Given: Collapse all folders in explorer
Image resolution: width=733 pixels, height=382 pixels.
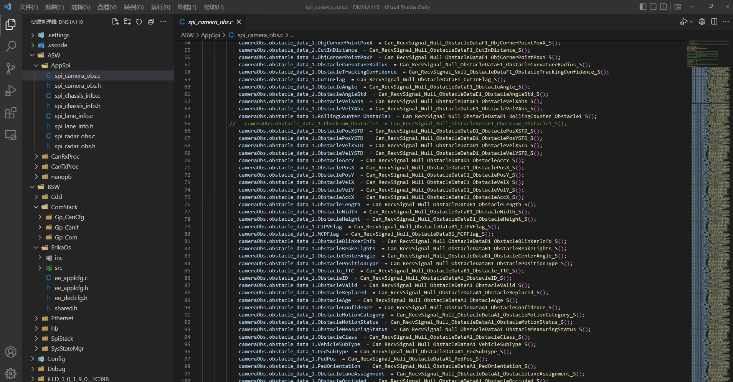Looking at the screenshot, I should (x=151, y=22).
